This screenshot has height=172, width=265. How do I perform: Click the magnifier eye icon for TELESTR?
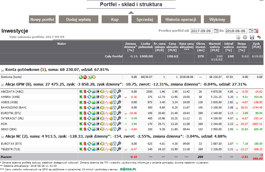pos(119,149)
